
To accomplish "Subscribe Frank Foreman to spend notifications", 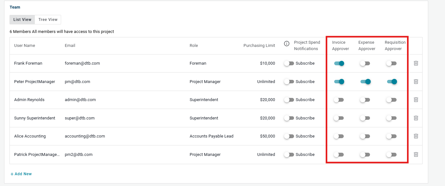I will coord(289,63).
